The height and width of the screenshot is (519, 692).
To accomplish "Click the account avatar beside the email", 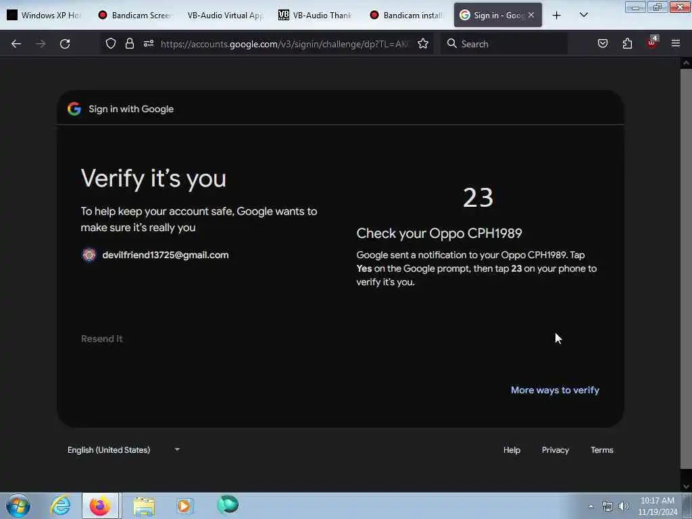I will tap(89, 255).
